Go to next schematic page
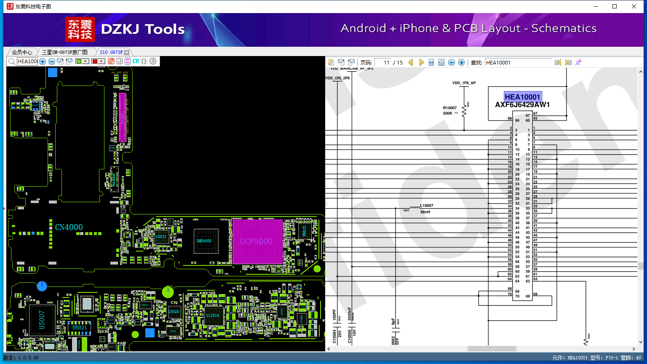This screenshot has height=364, width=647. point(421,62)
